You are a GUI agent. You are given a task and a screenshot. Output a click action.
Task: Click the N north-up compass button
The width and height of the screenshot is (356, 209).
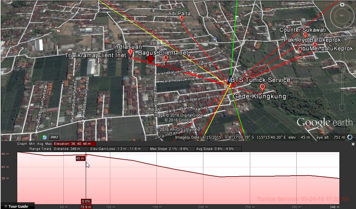pyautogui.click(x=342, y=4)
